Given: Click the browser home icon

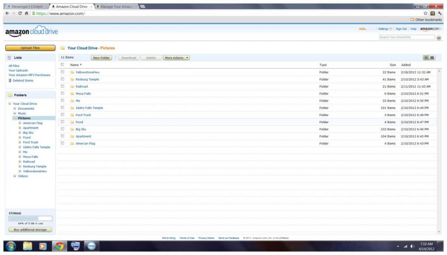Looking at the screenshot, I should coord(26,13).
